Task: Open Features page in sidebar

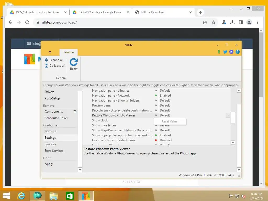Action: click(x=51, y=131)
